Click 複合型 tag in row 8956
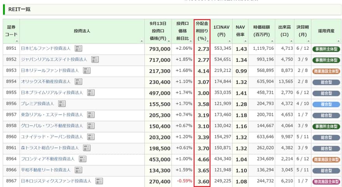The image size is (342, 187). [326, 104]
